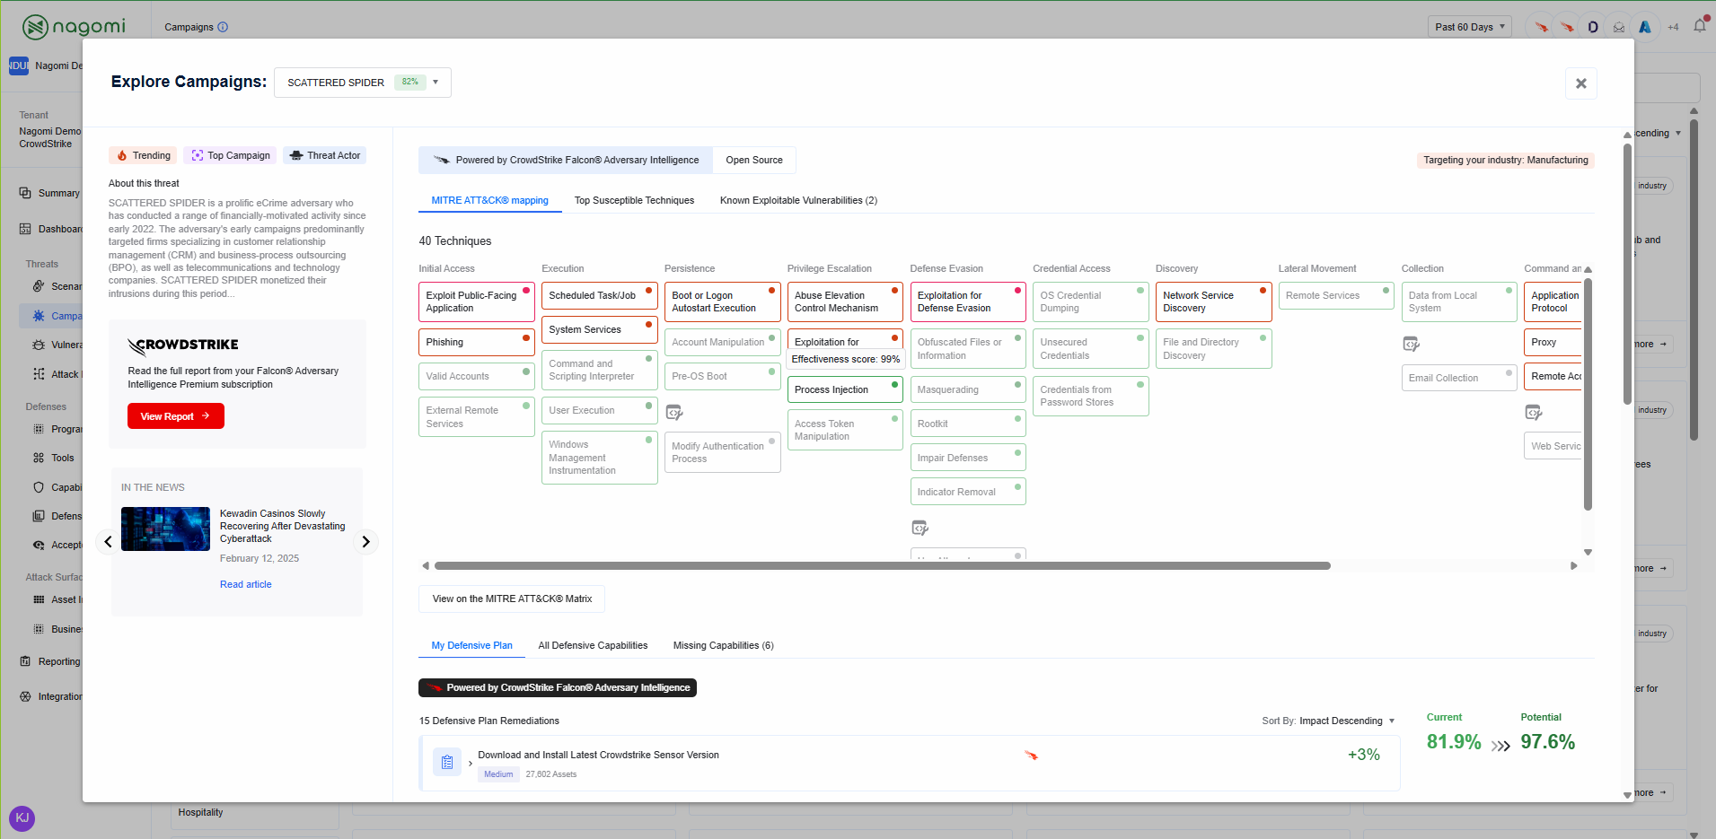The width and height of the screenshot is (1716, 839).
Task: Open the Sort By Impact Descending dropdown
Action: [x=1329, y=721]
